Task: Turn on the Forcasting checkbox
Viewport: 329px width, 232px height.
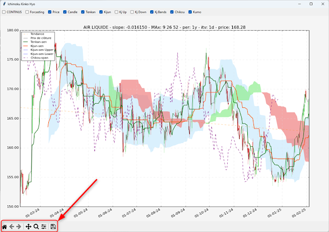Action: point(27,11)
